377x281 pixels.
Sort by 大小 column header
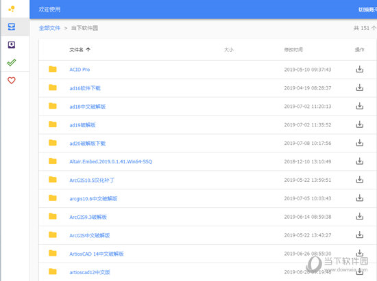tap(229, 50)
